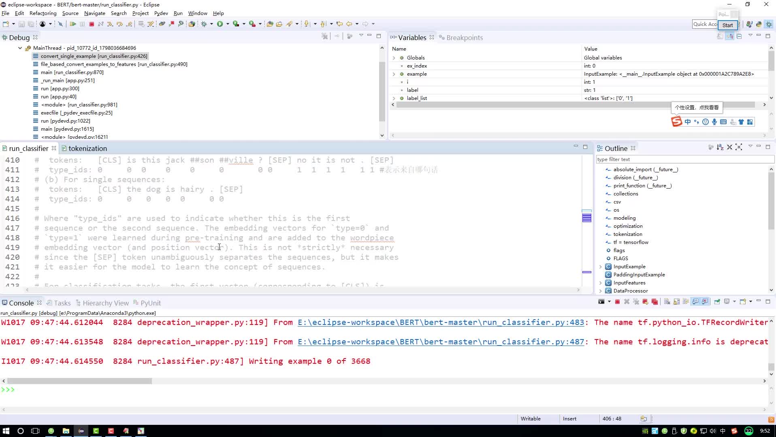Click the Sogou input microphone icon
This screenshot has height=437, width=776.
[714, 122]
